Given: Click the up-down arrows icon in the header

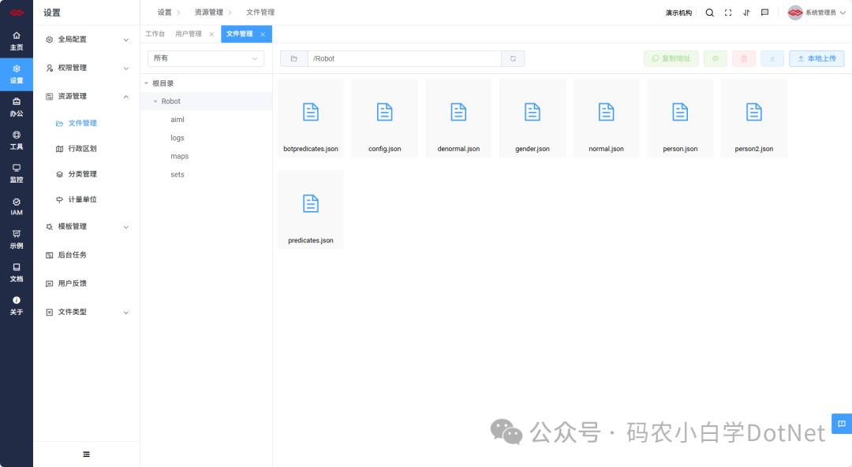Looking at the screenshot, I should (x=746, y=13).
